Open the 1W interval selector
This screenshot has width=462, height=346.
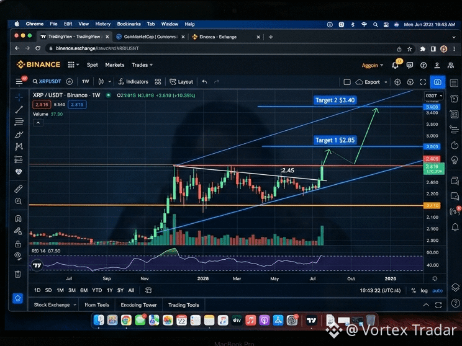tap(86, 81)
